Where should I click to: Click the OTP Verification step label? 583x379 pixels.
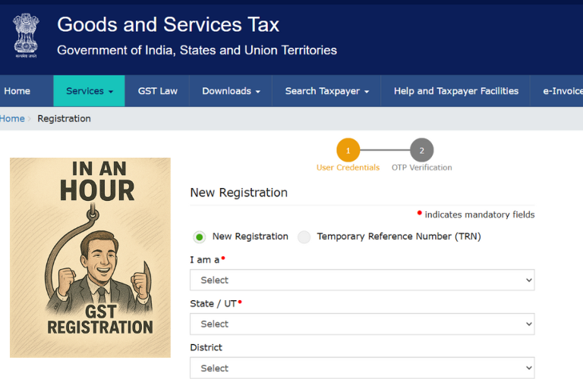(x=421, y=168)
